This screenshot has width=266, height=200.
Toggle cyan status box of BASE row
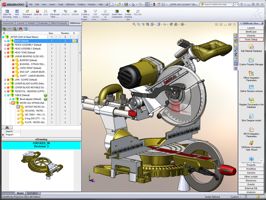[8, 41]
